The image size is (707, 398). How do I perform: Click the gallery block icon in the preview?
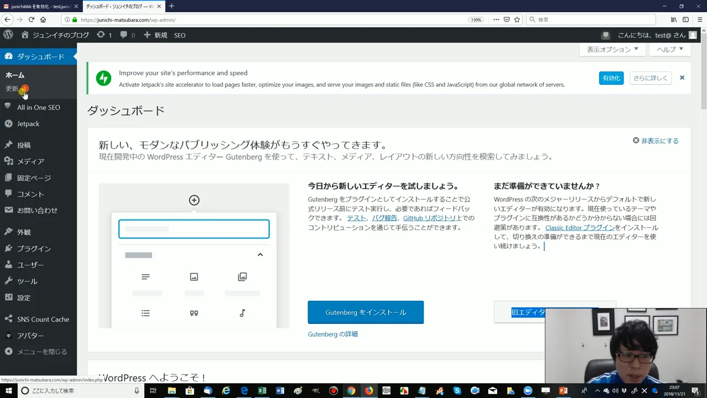point(242,277)
